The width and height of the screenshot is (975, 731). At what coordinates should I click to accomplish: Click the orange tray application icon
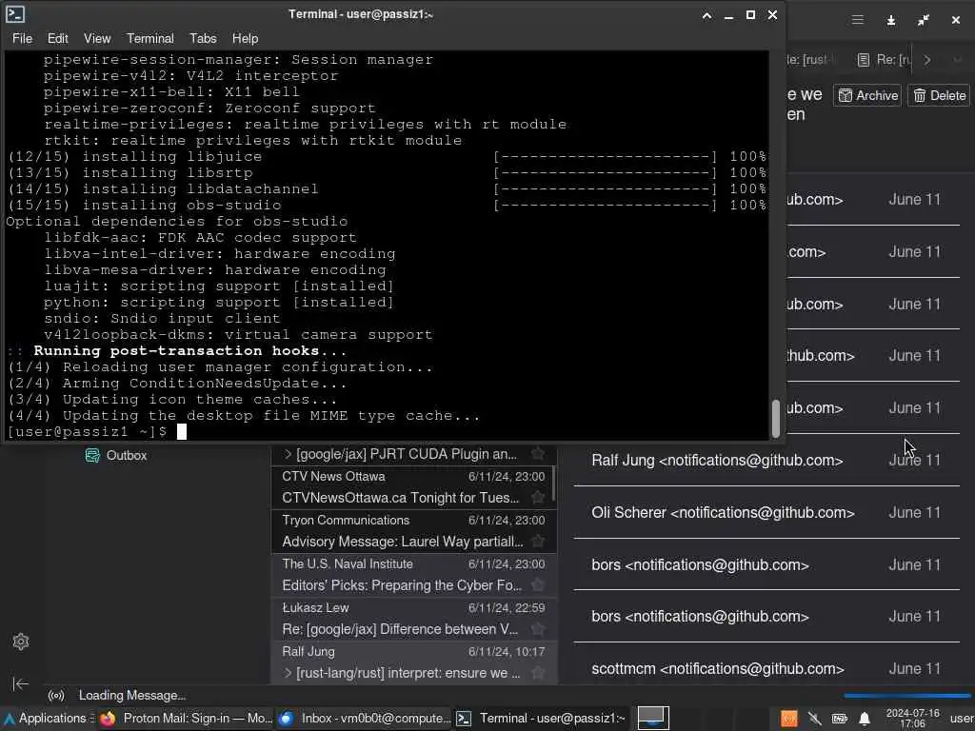[x=789, y=720]
